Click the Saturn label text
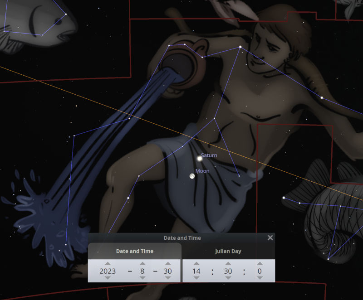The height and width of the screenshot is (300, 363). pos(209,155)
